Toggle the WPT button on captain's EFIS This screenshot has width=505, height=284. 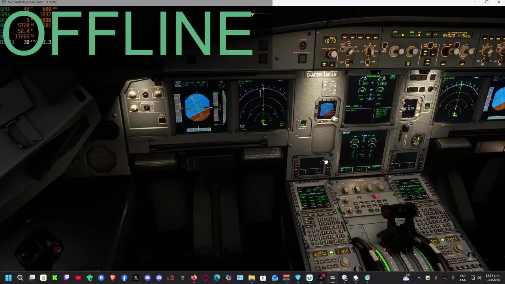pos(352,37)
